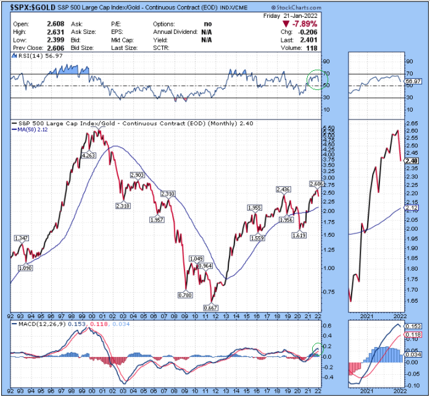Click the -7.89% percent change value
This screenshot has width=430, height=397.
305,24
